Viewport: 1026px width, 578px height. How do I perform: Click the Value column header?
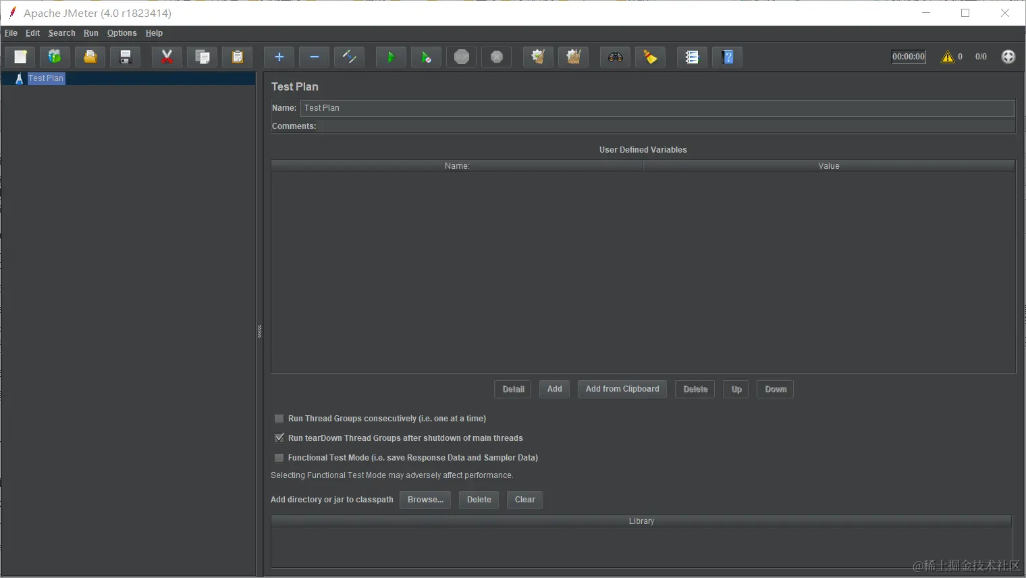[x=829, y=166]
